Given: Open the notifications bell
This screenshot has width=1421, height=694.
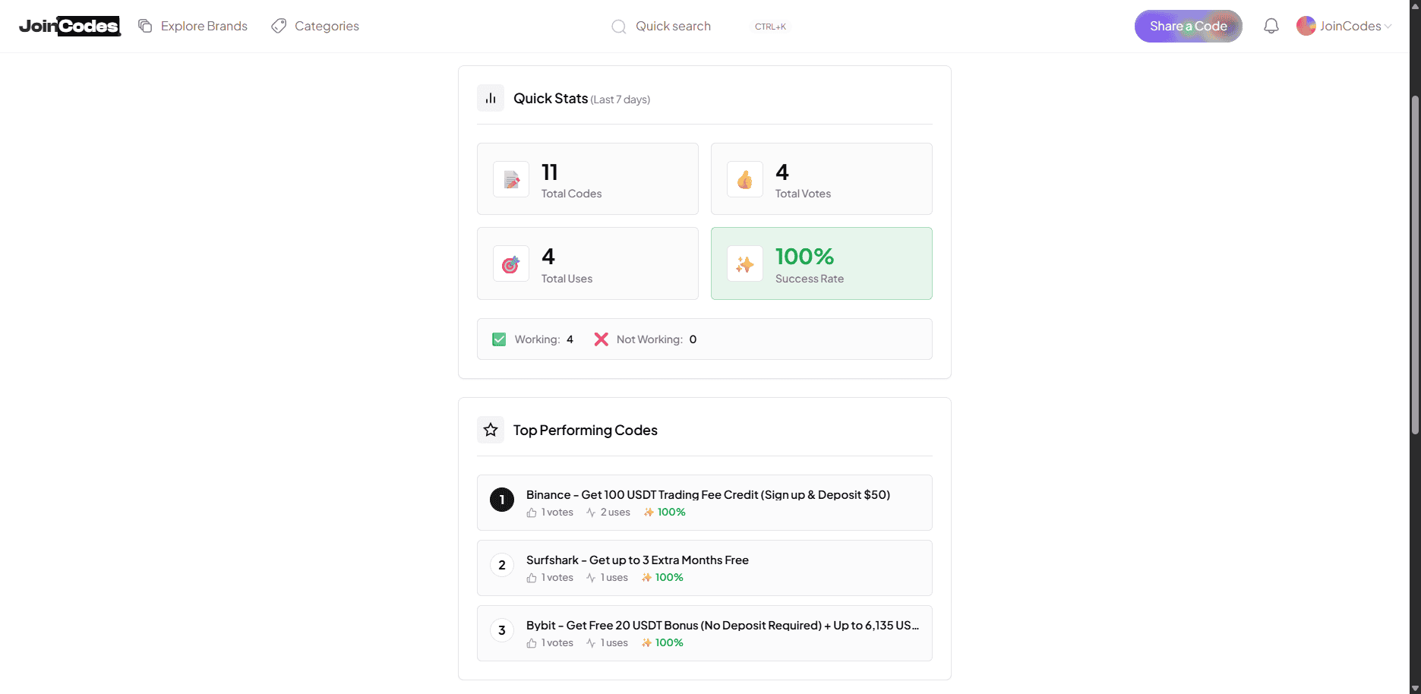Looking at the screenshot, I should point(1271,26).
